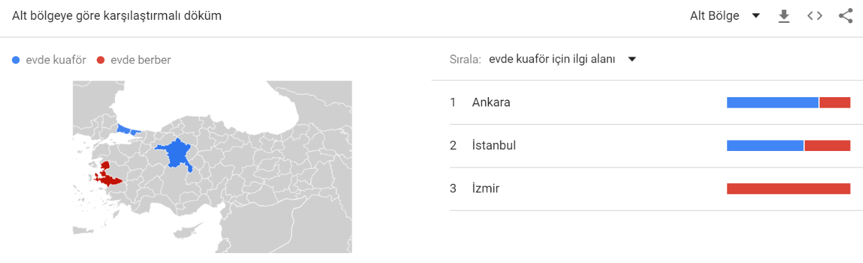Click İzmir's full red comparison bar

(789, 189)
